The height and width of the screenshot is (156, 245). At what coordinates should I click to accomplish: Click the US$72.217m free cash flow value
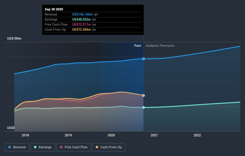pos(81,24)
